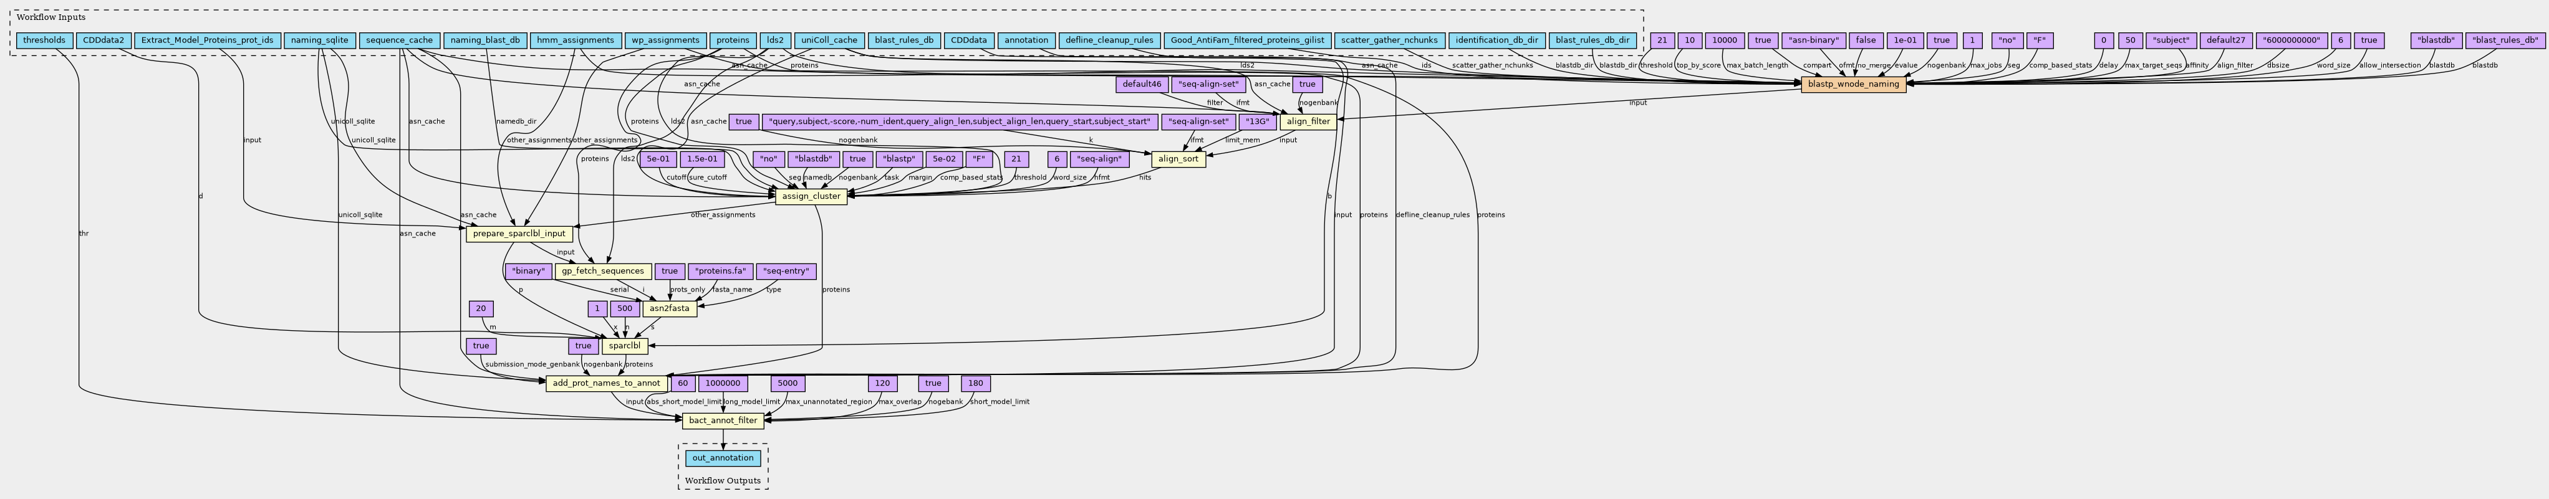Select the 10000 value node
The image size is (2549, 499).
point(1723,40)
